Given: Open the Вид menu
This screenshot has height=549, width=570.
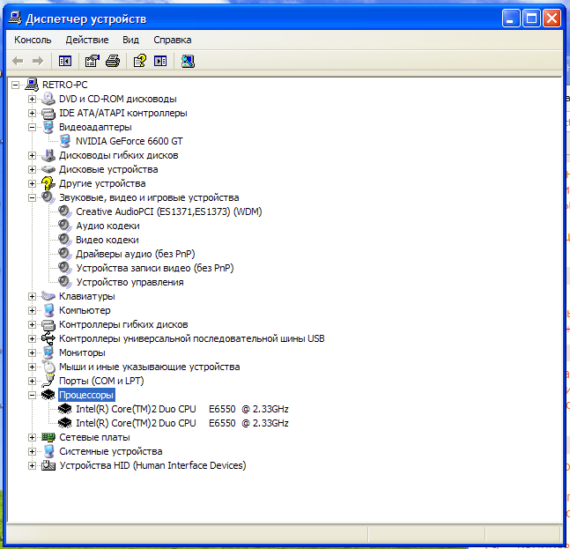Looking at the screenshot, I should click(131, 40).
